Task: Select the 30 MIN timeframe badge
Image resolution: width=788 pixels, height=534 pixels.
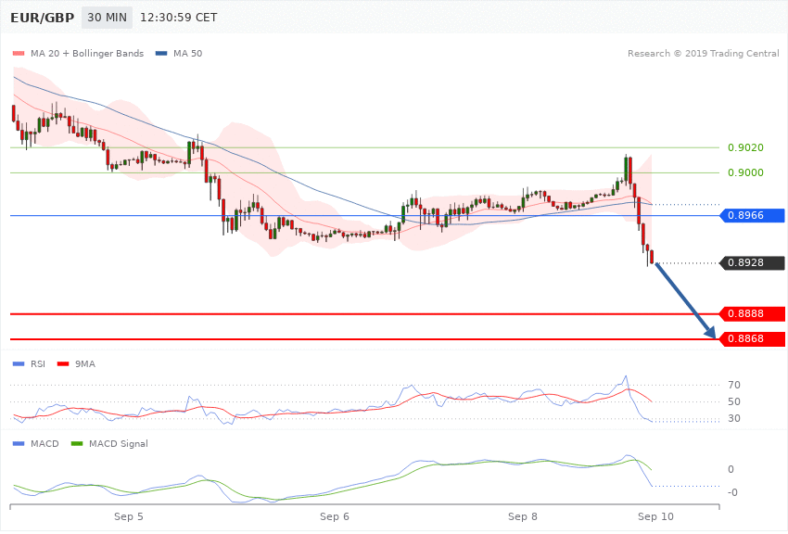Action: 107,18
